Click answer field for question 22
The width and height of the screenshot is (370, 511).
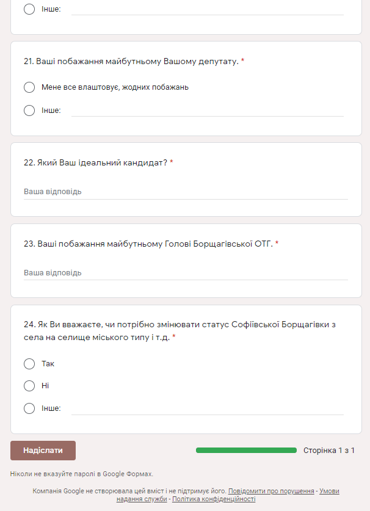[x=186, y=192]
